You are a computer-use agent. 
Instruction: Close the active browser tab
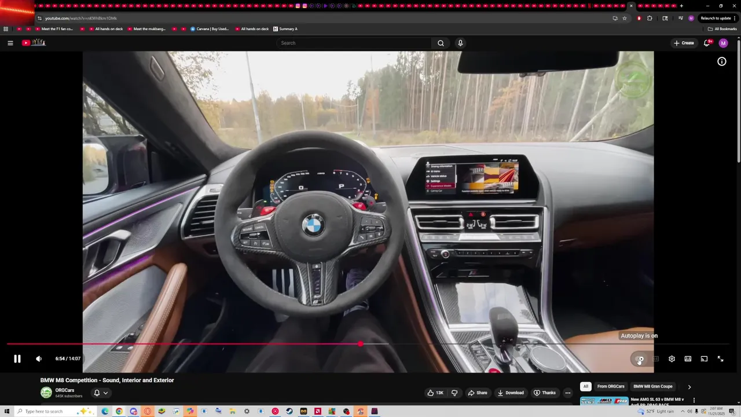tap(631, 6)
